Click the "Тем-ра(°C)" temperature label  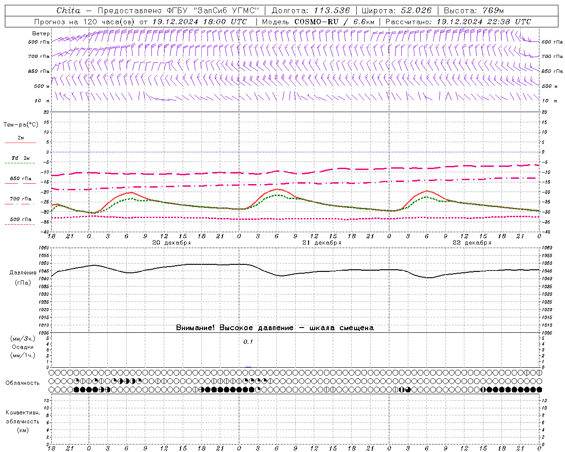21,125
